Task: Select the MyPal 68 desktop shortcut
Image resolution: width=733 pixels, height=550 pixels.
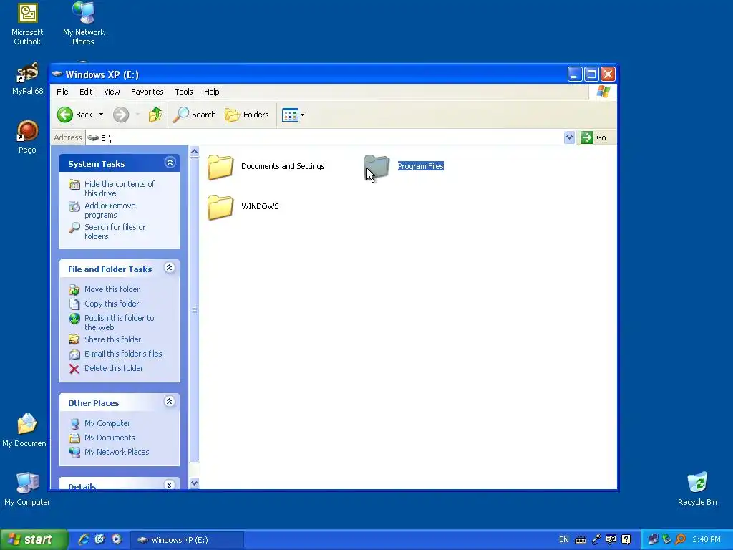Action: [x=27, y=79]
